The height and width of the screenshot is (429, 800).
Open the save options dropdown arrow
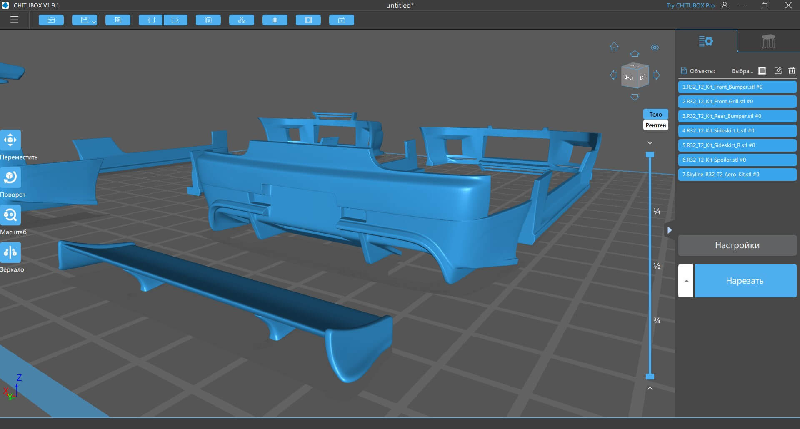[x=94, y=21]
